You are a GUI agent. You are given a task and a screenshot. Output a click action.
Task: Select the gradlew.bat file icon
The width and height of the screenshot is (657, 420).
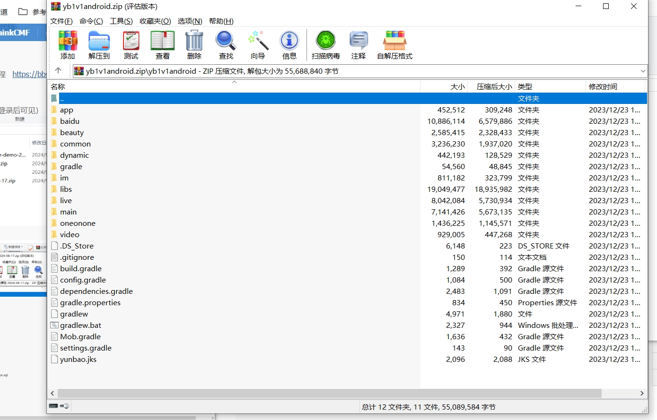(54, 325)
